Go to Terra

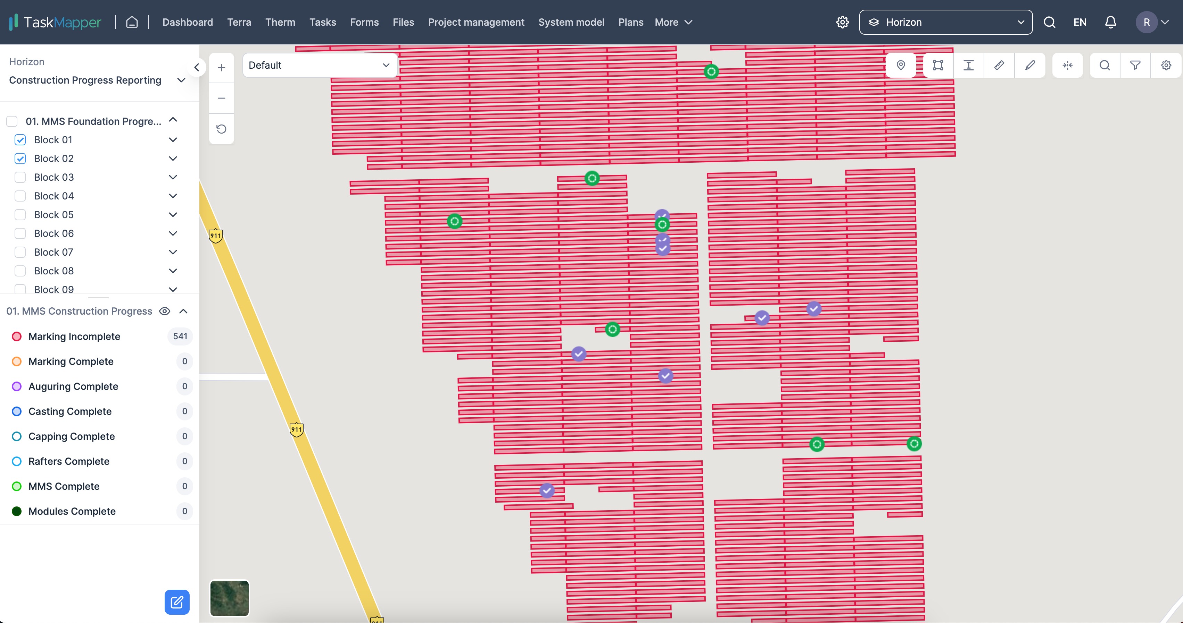point(239,22)
